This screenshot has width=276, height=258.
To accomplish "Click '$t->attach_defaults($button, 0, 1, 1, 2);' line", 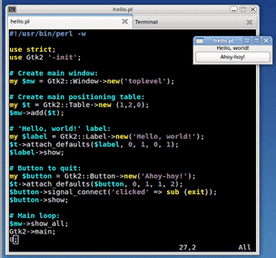I will [x=96, y=184].
